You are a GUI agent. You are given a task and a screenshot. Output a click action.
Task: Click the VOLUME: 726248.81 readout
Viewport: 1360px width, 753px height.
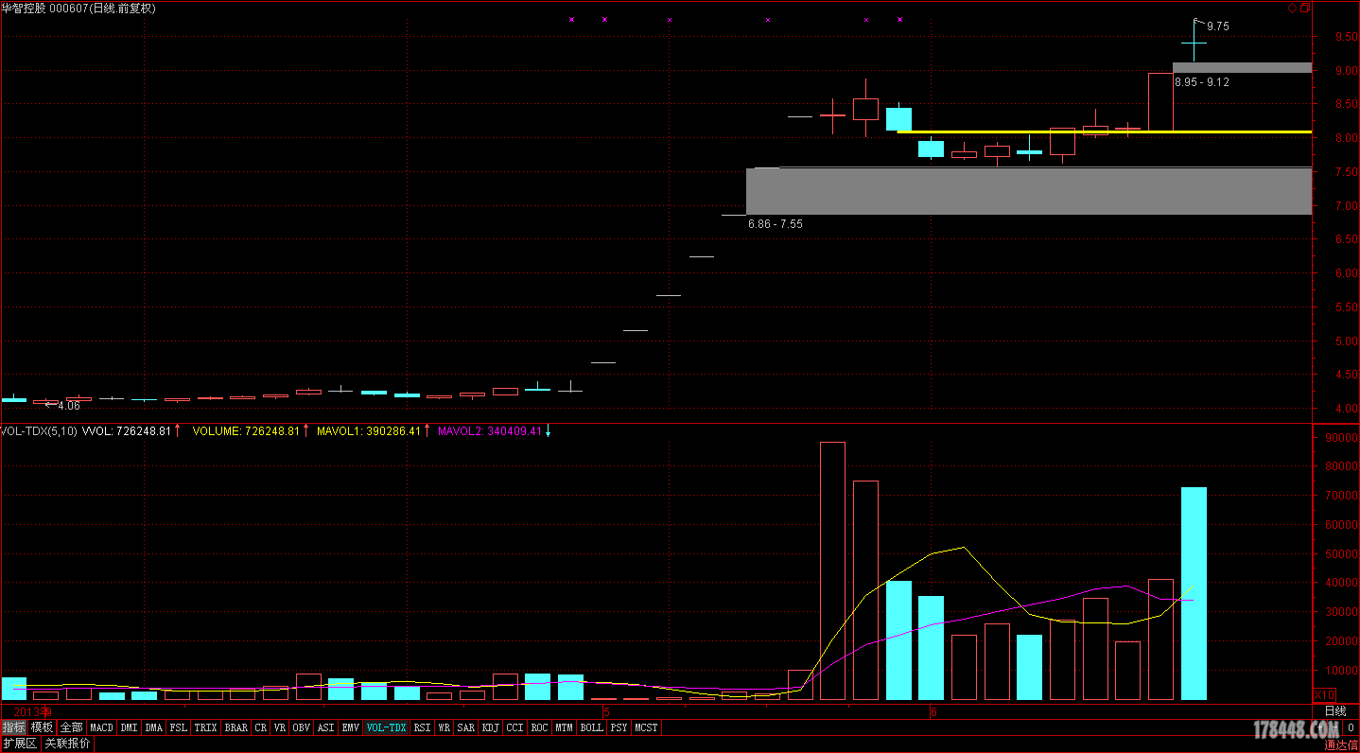point(246,431)
